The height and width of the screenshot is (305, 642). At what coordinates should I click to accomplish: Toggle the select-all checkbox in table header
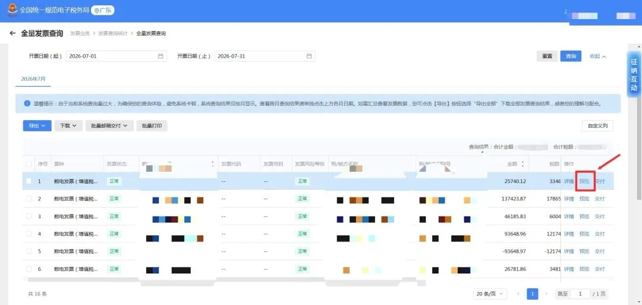click(x=29, y=164)
